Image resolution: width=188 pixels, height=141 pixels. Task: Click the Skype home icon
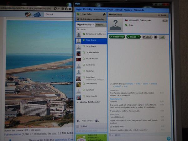coord(104,14)
